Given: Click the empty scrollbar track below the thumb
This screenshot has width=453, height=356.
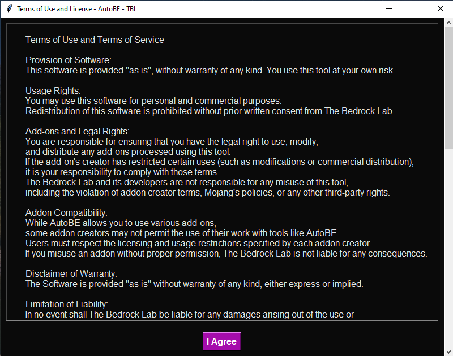Looking at the screenshot, I should [448, 248].
